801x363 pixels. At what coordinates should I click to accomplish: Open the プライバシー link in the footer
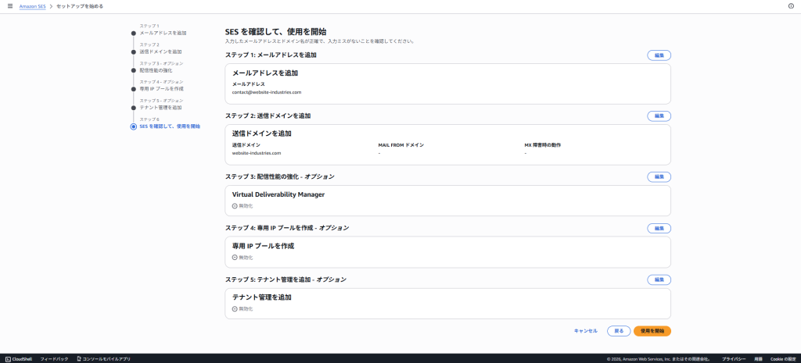732,359
